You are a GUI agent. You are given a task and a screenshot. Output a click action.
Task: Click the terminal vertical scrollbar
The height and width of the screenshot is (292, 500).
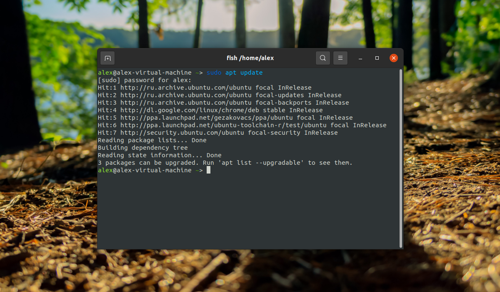pyautogui.click(x=401, y=158)
